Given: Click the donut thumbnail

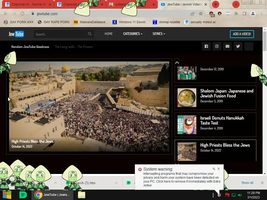Looking at the screenshot, I should 187,125.
